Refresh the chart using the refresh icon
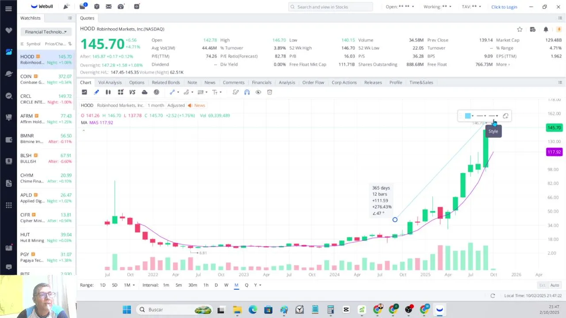 [493, 295]
